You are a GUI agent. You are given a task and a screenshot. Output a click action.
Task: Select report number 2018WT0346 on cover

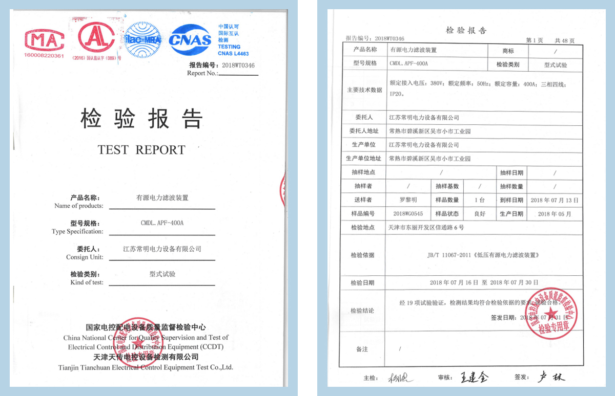coord(238,65)
